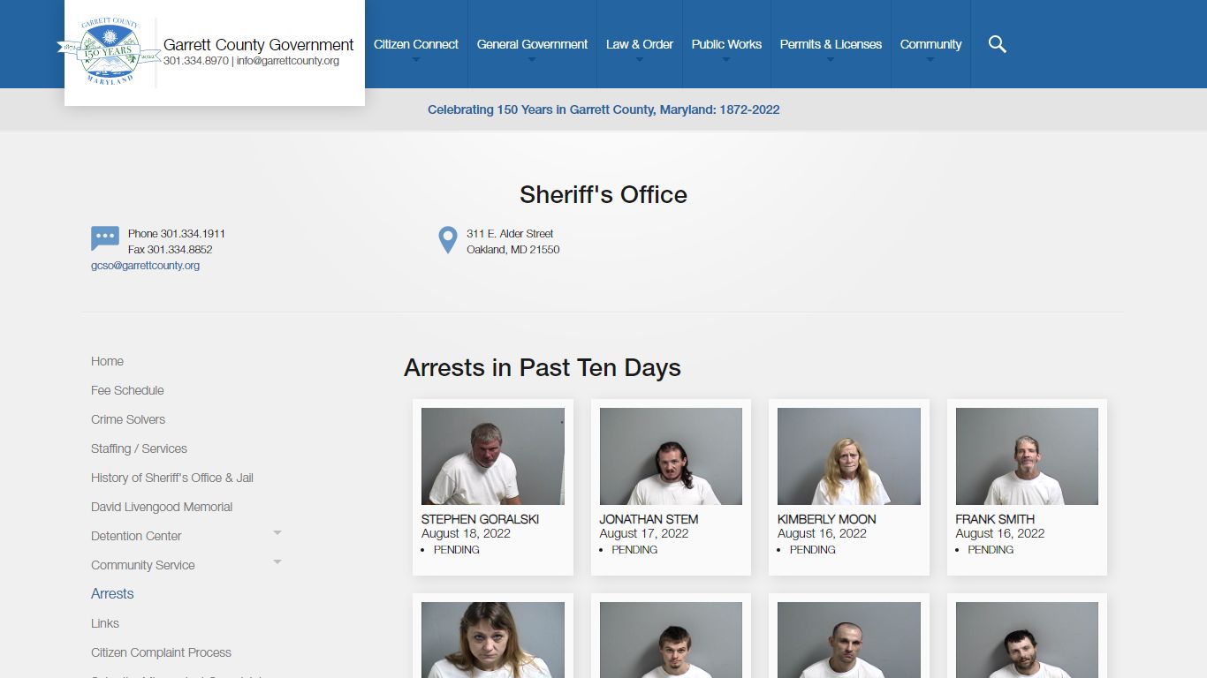Click the Fax 301.334.8852 text
This screenshot has height=678, width=1207.
[x=171, y=250]
